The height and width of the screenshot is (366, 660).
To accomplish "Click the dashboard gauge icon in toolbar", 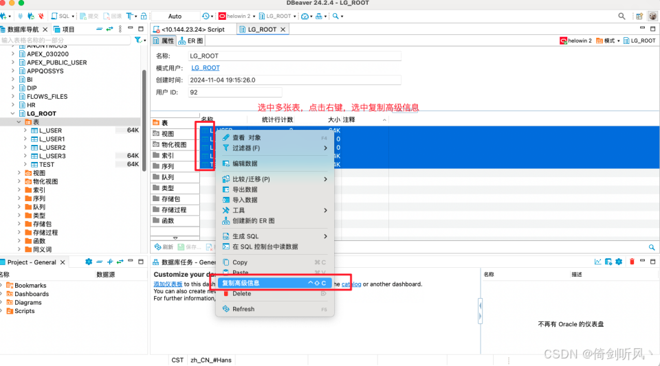I will pyautogui.click(x=305, y=16).
